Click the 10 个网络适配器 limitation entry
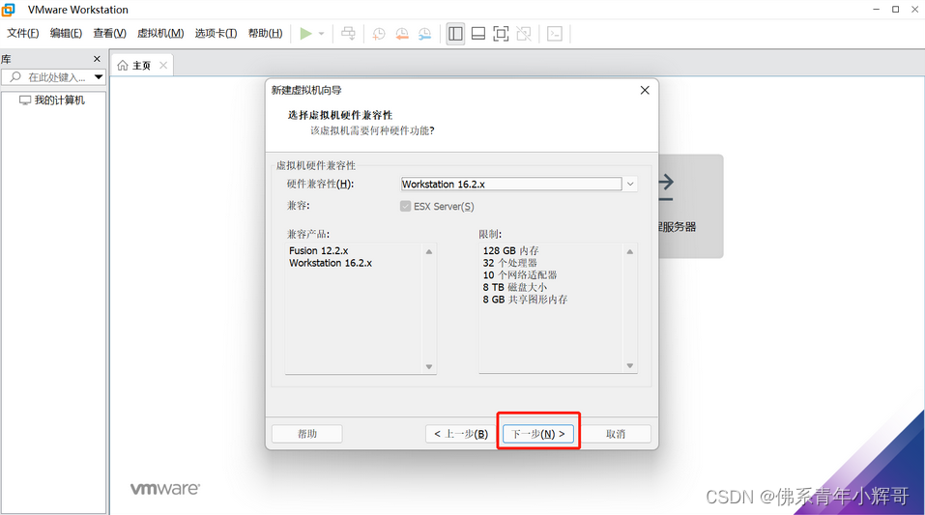This screenshot has width=925, height=515. coord(520,275)
